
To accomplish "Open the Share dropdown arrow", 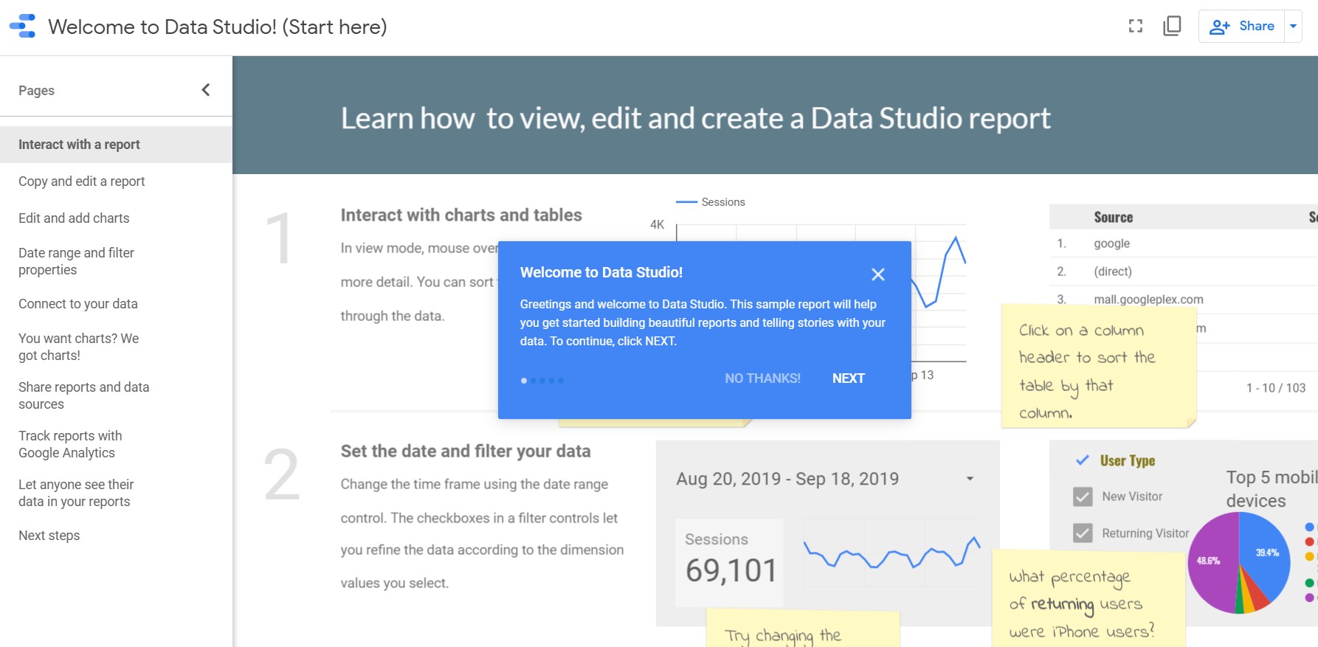I will click(1293, 27).
